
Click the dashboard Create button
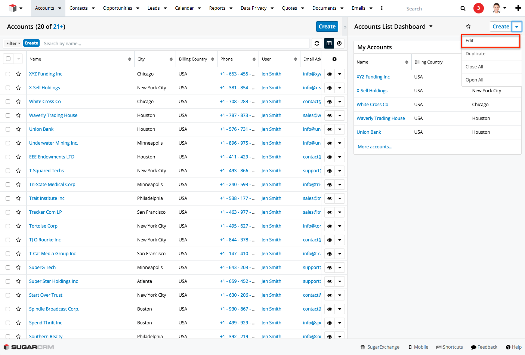tap(501, 27)
